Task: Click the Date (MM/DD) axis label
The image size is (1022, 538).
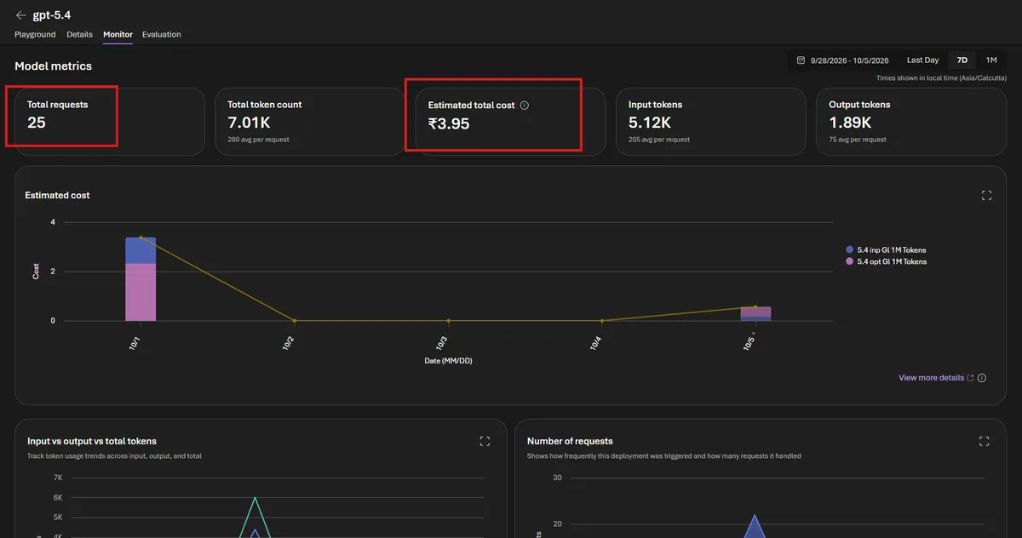Action: pos(449,361)
